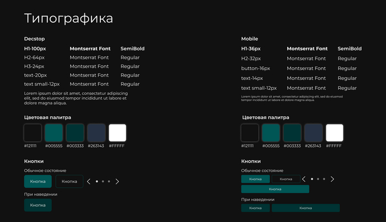Click the small filled Кнопка button in Mobile

pos(255,179)
